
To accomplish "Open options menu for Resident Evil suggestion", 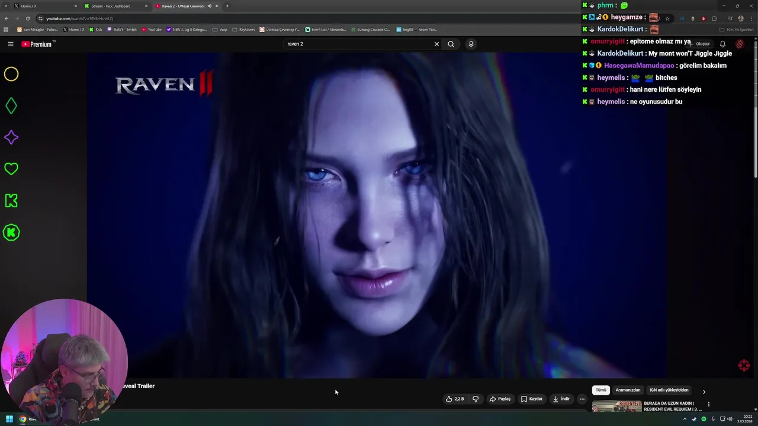I will [708, 404].
